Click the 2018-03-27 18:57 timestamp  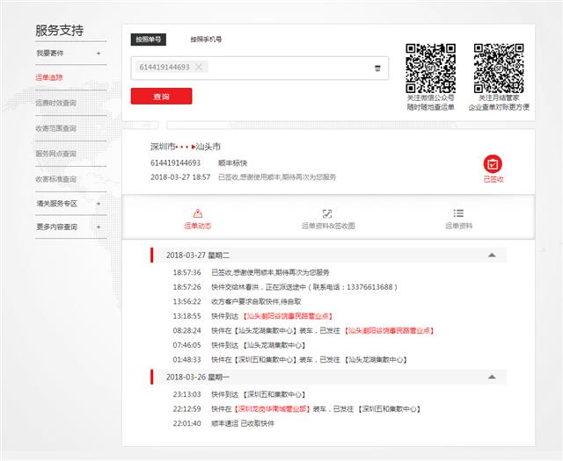(180, 177)
